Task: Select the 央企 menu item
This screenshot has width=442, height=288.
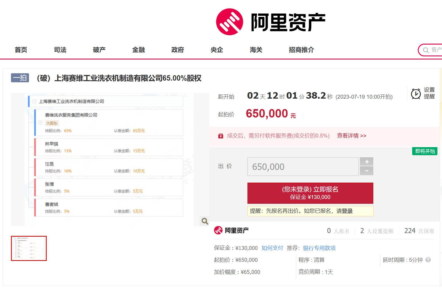Action: tap(216, 50)
